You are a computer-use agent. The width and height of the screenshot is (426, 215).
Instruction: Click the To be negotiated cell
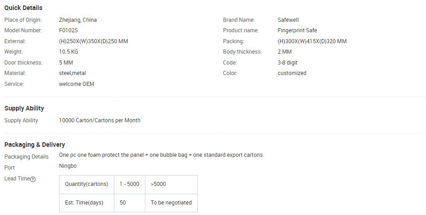171,203
